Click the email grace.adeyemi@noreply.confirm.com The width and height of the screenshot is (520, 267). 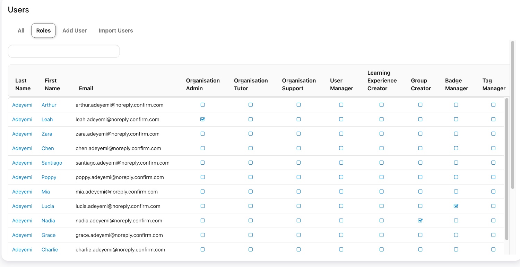119,235
